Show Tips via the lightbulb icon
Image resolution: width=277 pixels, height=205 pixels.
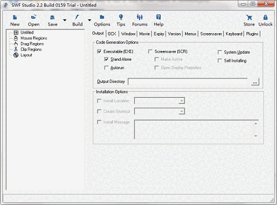tap(121, 17)
